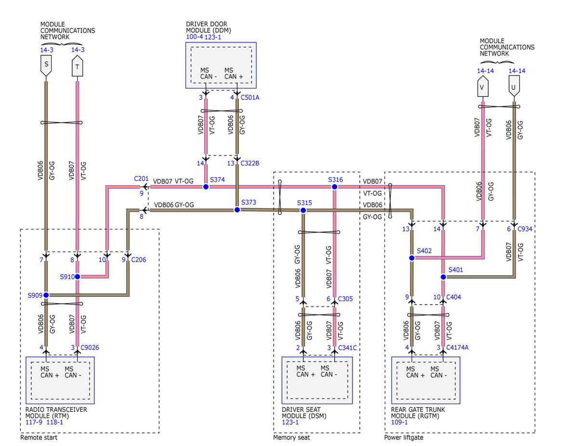Select the C4174A connector label
The image size is (578, 446).
[x=458, y=347]
